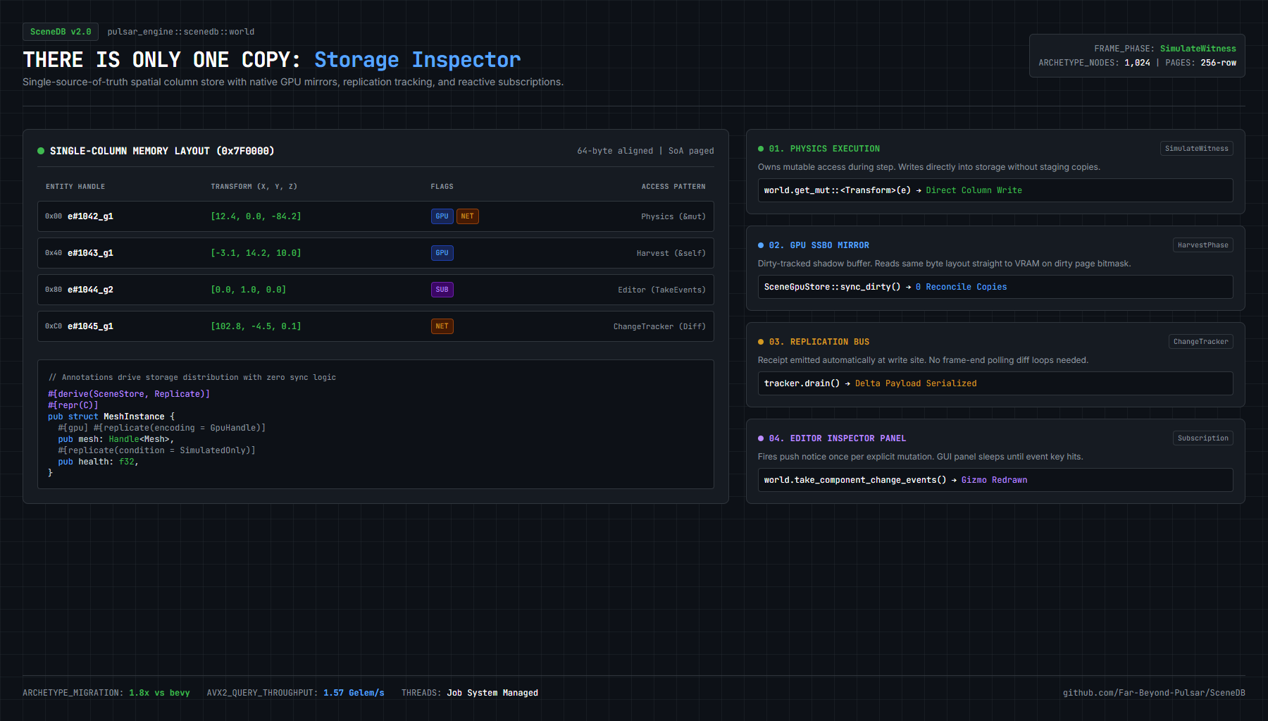Image resolution: width=1268 pixels, height=721 pixels.
Task: Click the Subscription tag on Editor Inspector card
Action: coord(1203,438)
